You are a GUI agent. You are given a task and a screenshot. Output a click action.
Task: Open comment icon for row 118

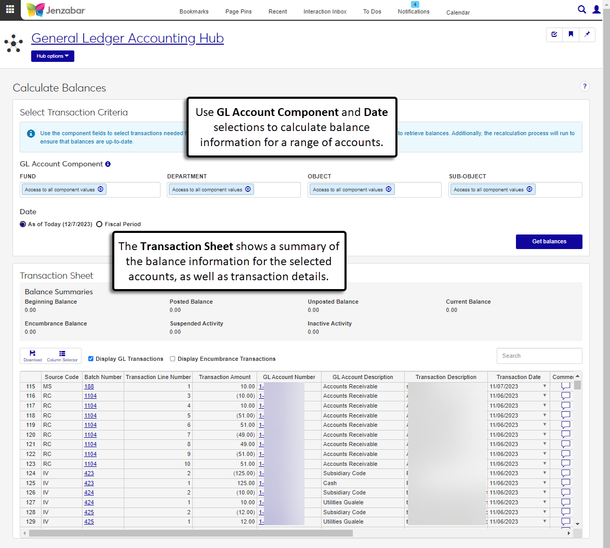566,415
